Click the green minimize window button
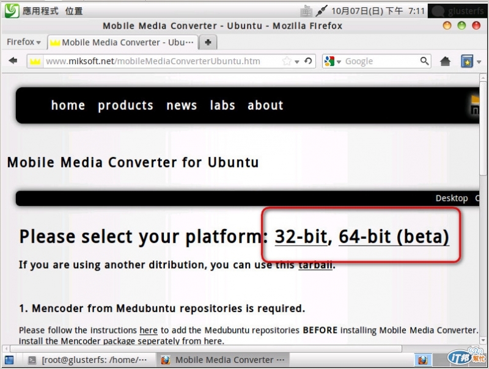 point(461,26)
